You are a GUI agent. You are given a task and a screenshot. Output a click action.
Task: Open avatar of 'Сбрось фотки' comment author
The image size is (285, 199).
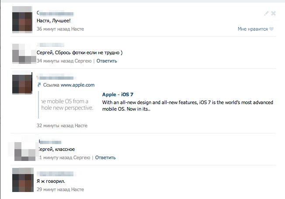24,53
